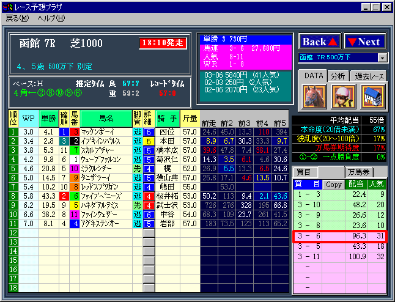Click red detail button 4 for 桜井拓 row
The image size is (395, 302).
point(148,196)
